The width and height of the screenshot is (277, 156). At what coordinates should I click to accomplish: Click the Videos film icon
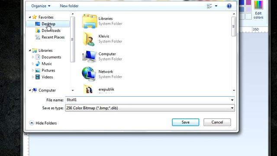tap(38, 77)
